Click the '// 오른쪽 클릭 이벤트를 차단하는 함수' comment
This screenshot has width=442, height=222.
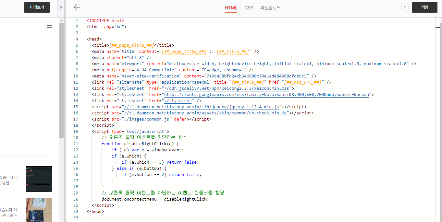coord(144,137)
